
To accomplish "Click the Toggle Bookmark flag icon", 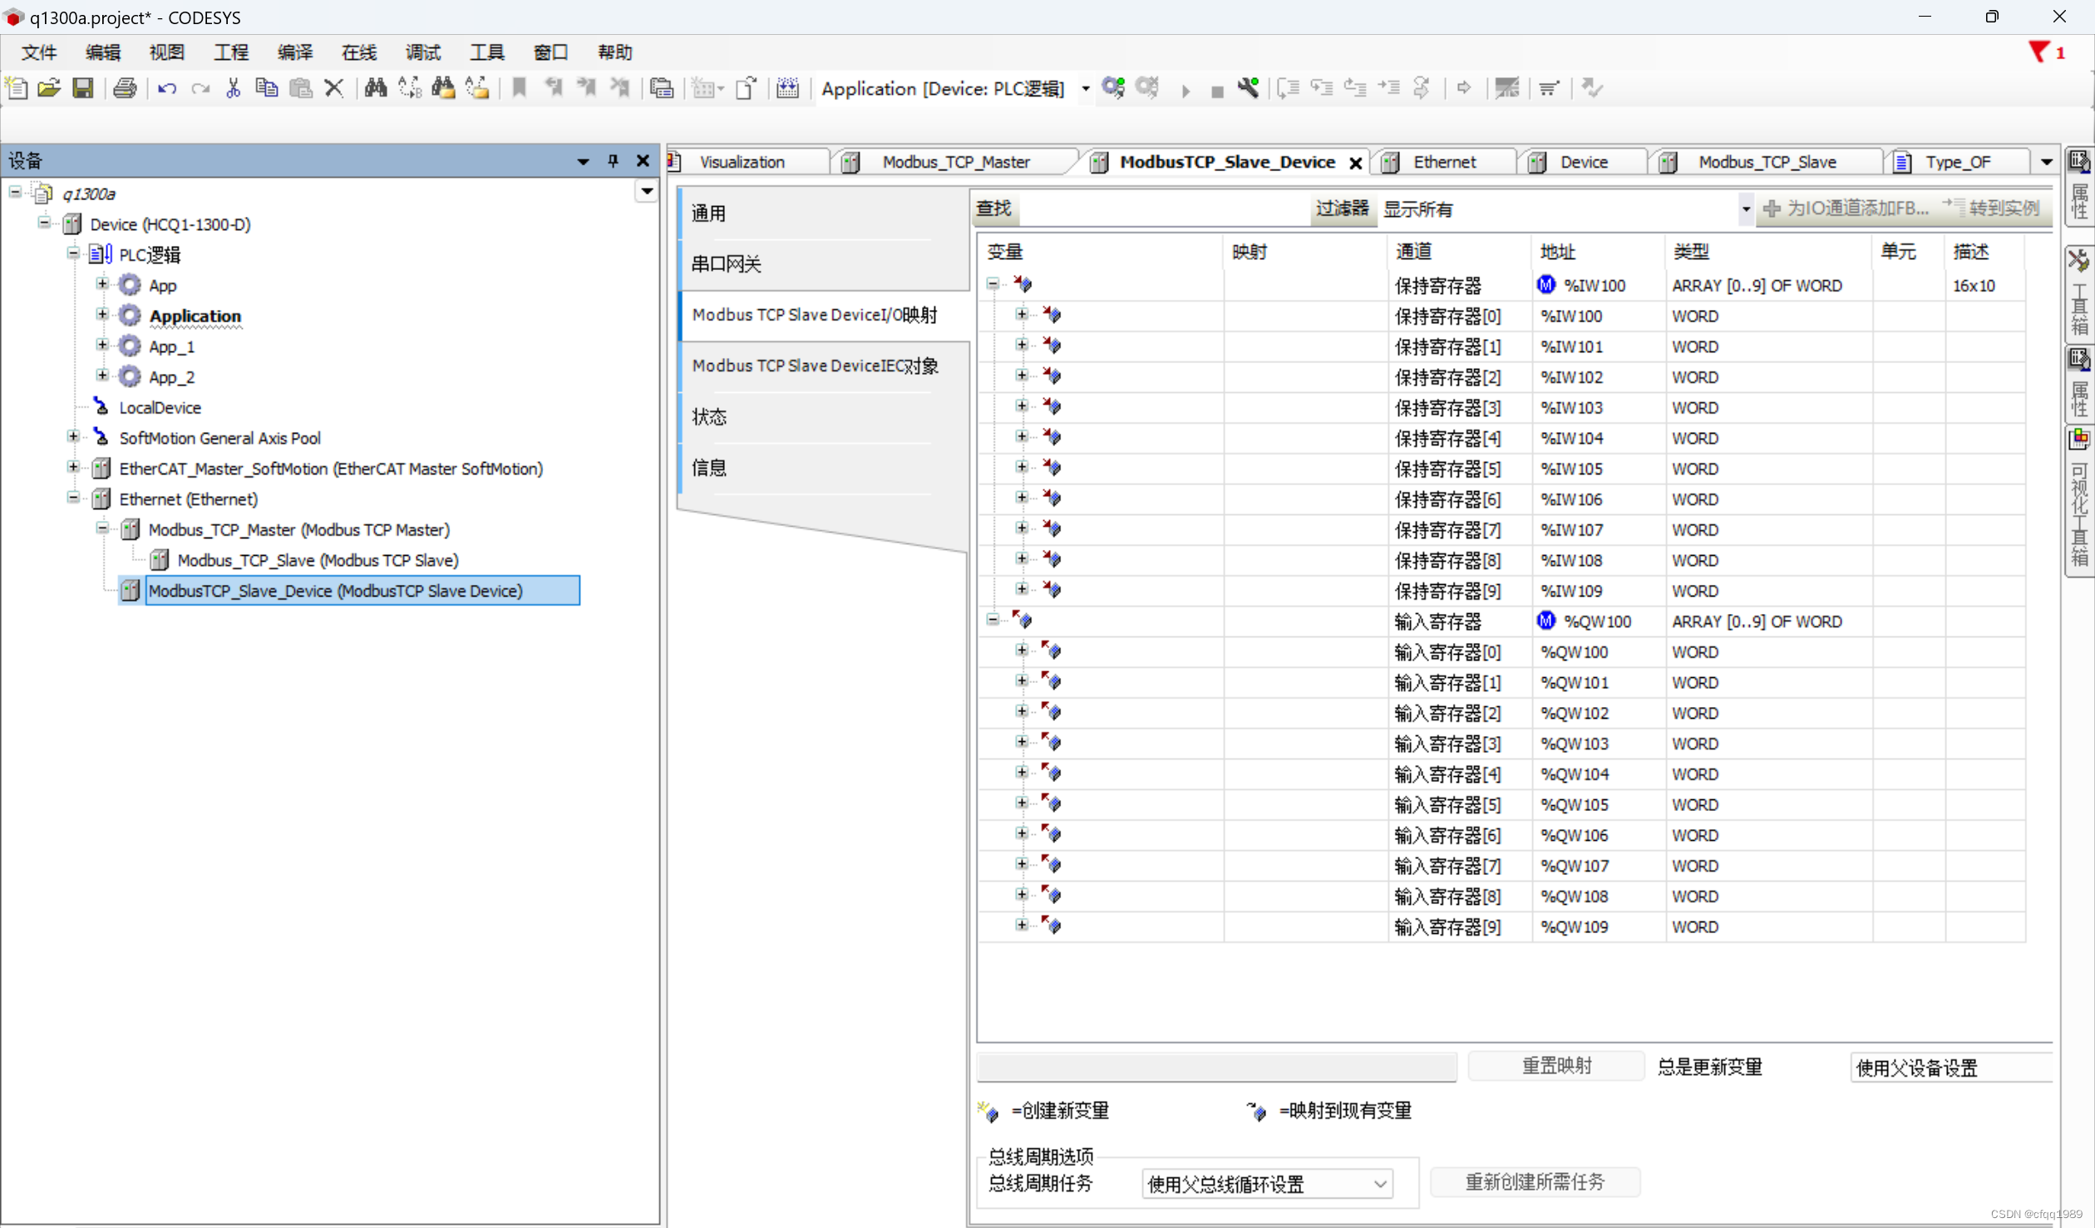I will coord(519,87).
